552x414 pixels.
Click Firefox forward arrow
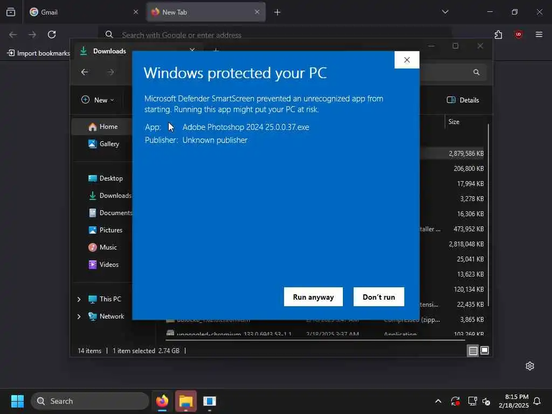[x=32, y=34]
